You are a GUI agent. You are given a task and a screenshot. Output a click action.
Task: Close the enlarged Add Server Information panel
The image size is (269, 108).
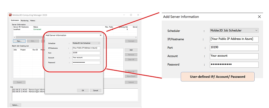click(259, 17)
